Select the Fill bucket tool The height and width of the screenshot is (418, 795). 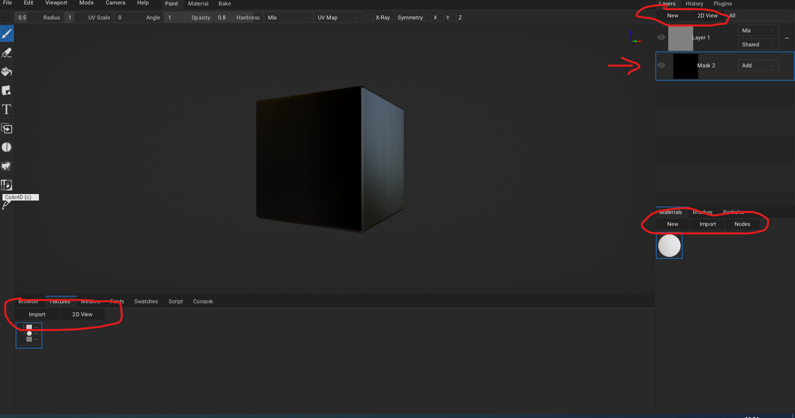tap(7, 72)
